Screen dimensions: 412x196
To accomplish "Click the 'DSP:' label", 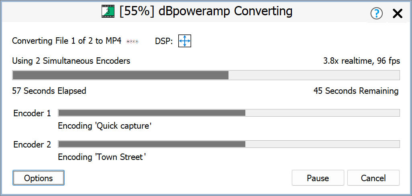I will (x=164, y=41).
